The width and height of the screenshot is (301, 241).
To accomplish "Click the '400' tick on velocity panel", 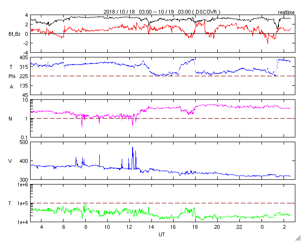I will tap(24, 161).
